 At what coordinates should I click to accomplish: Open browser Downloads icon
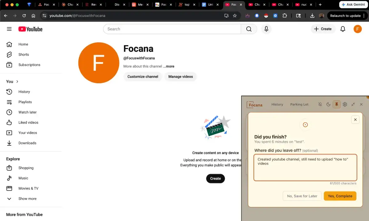tap(312, 16)
